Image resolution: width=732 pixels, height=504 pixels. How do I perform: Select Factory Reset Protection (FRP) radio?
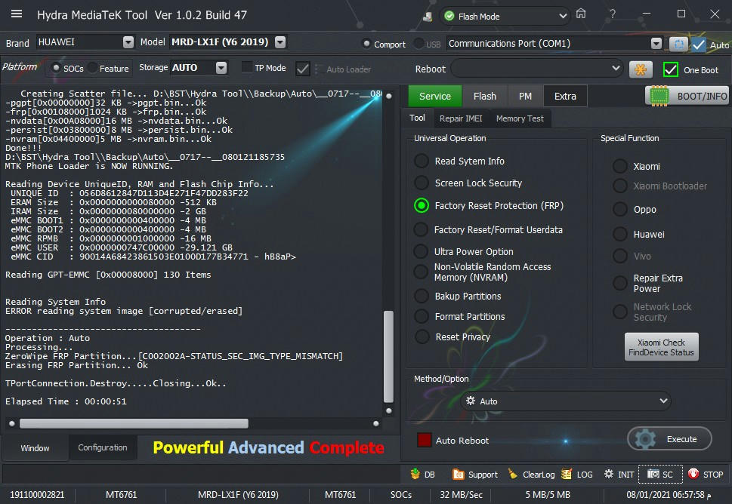421,206
